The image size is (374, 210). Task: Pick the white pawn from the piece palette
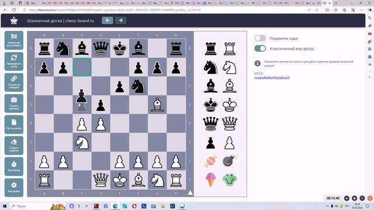230,143
